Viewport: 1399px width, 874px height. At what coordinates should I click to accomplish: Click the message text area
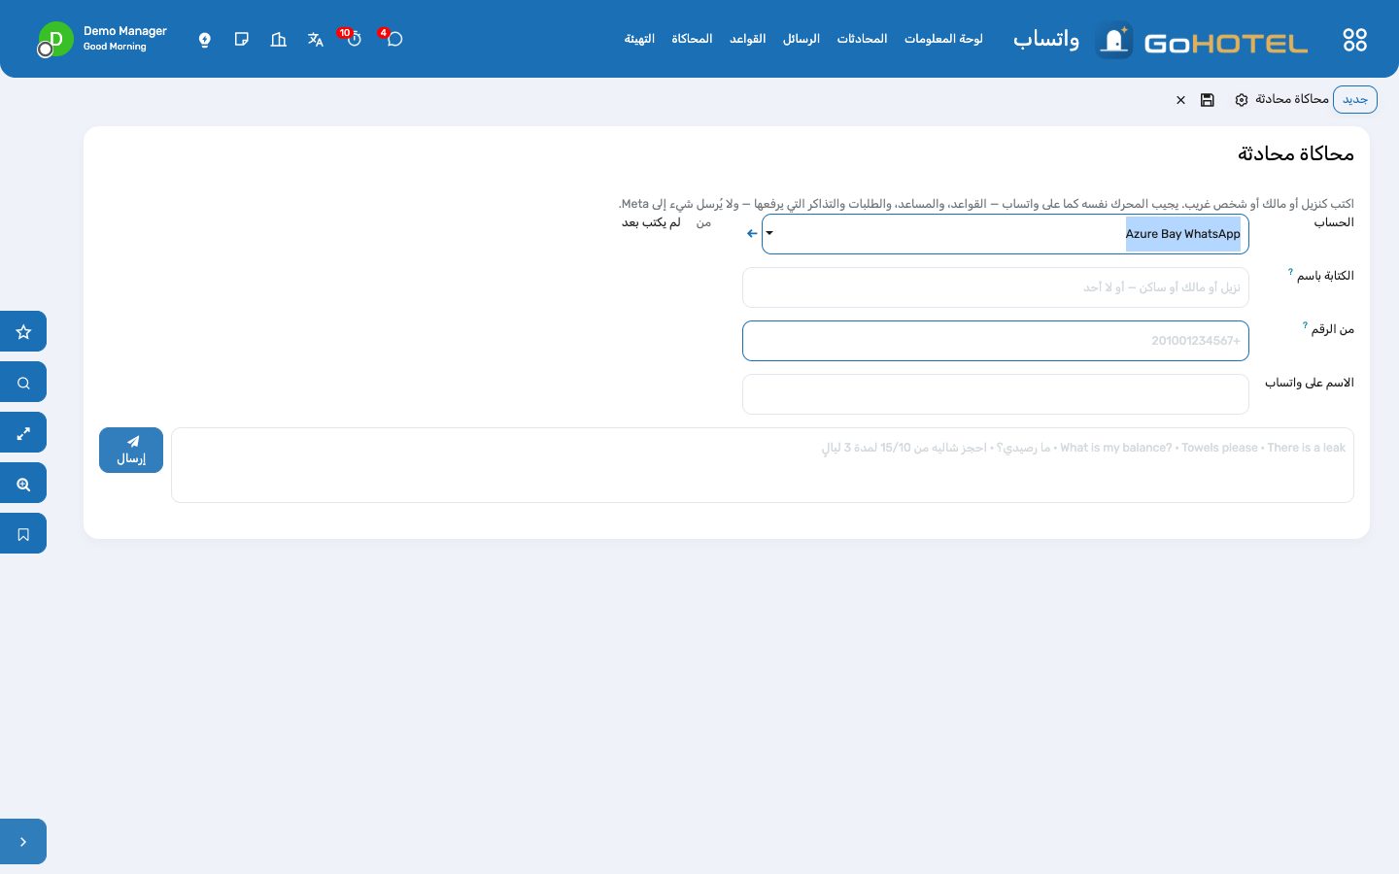tap(763, 465)
